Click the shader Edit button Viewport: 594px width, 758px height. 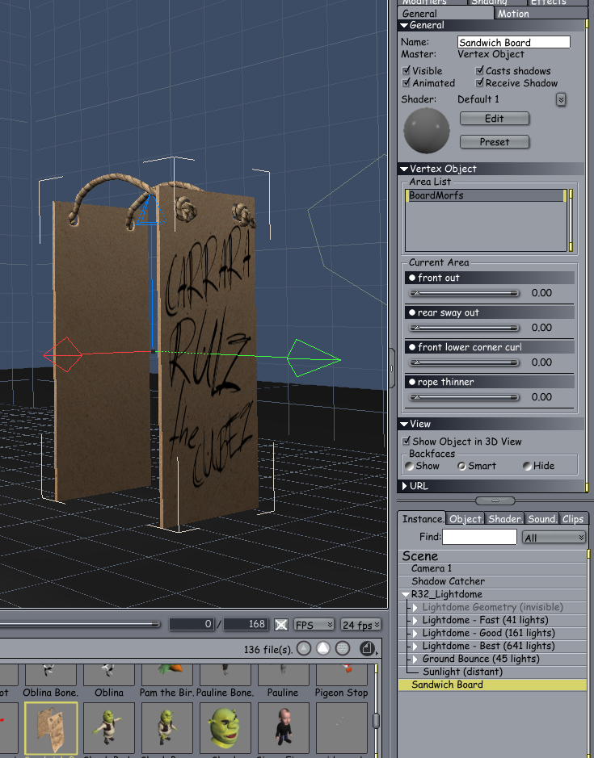coord(495,119)
